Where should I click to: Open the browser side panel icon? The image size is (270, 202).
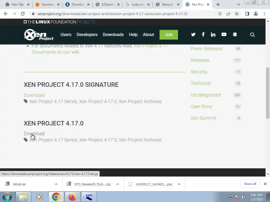[x=247, y=14]
